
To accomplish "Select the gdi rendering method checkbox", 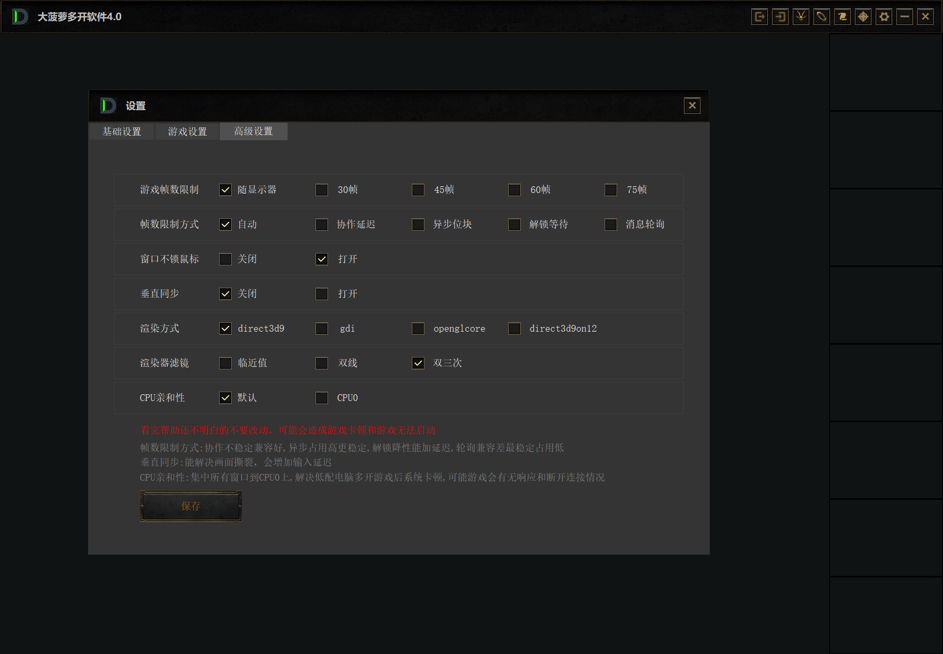I will 322,329.
